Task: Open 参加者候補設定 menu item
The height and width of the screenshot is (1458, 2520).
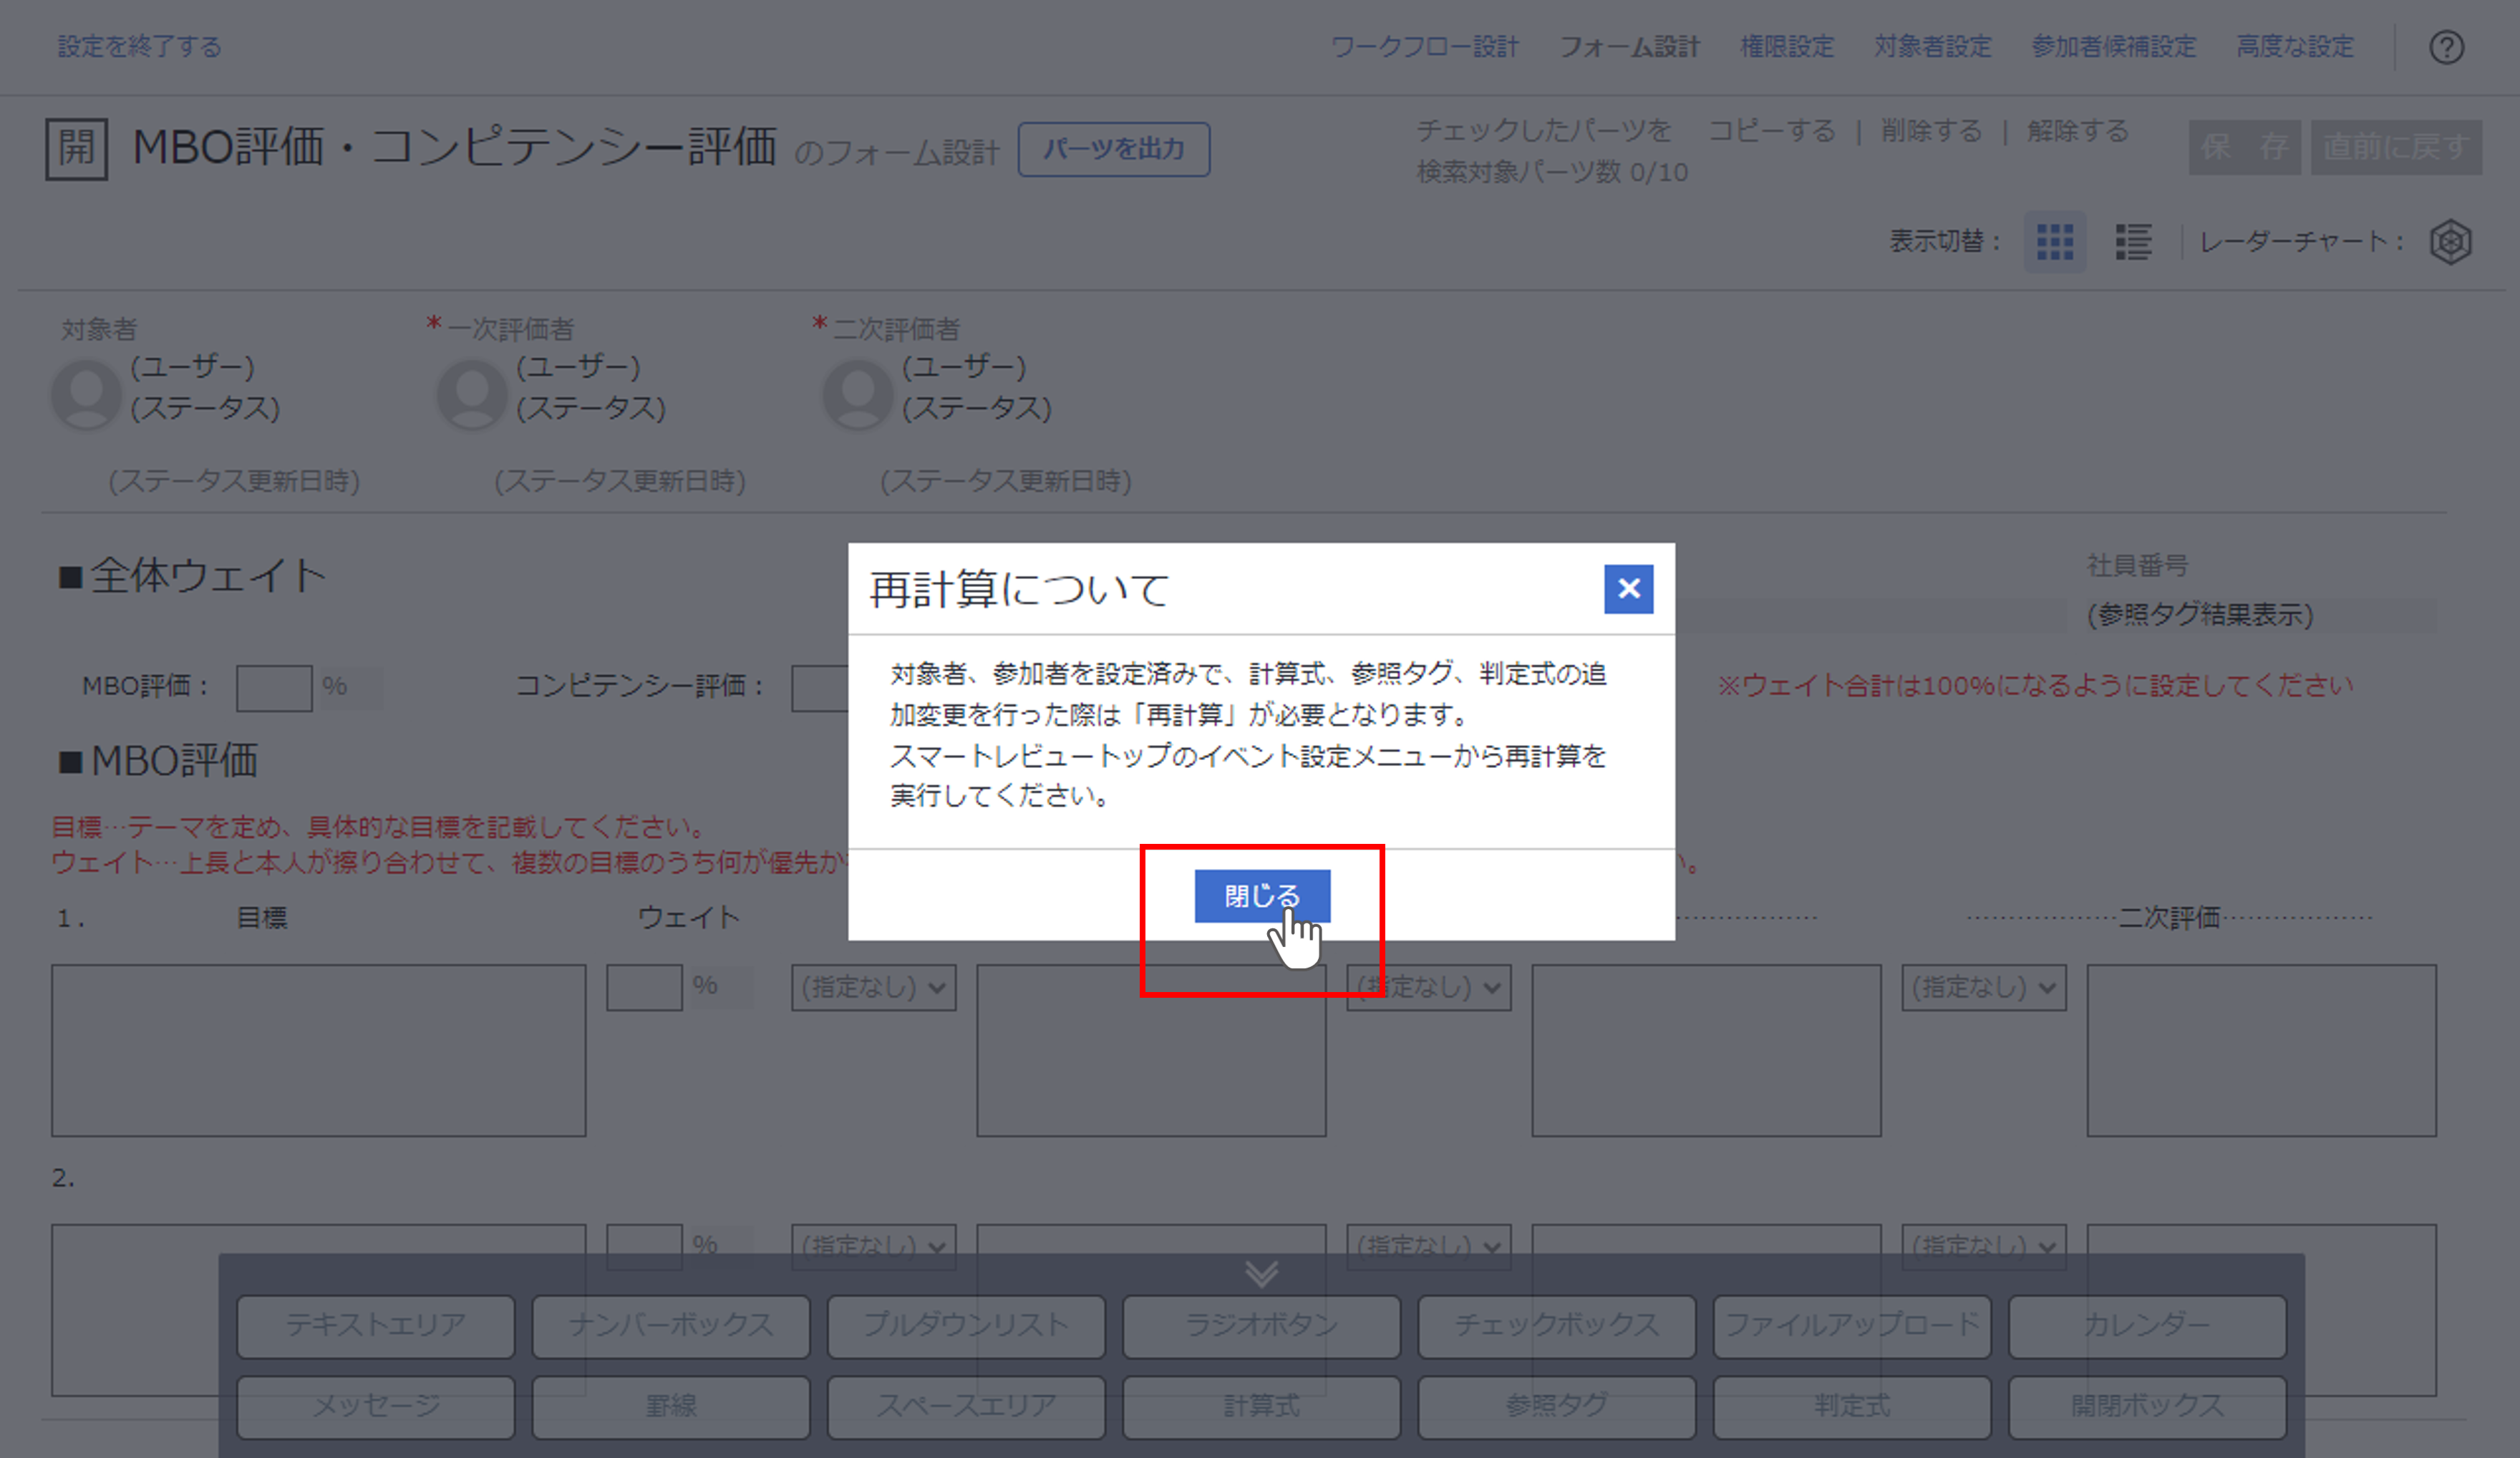Action: pyautogui.click(x=2113, y=47)
